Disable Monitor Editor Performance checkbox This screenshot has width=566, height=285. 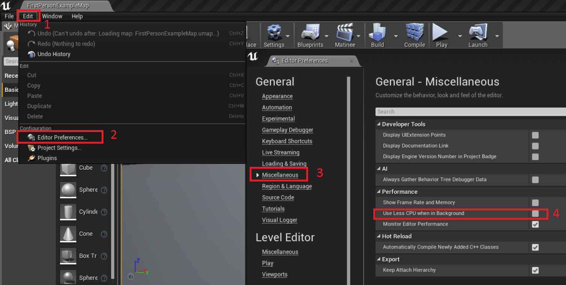click(535, 224)
